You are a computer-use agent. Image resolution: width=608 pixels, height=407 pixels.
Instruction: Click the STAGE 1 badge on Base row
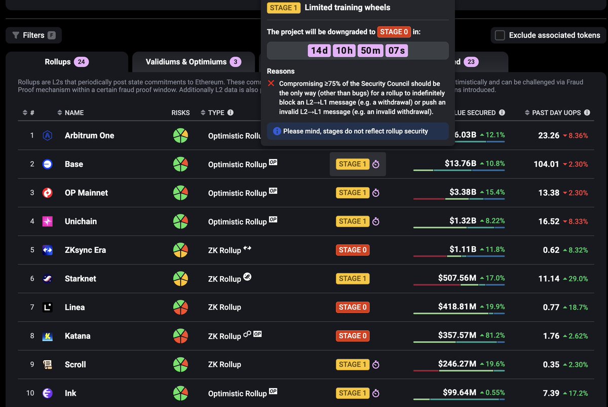click(x=353, y=164)
